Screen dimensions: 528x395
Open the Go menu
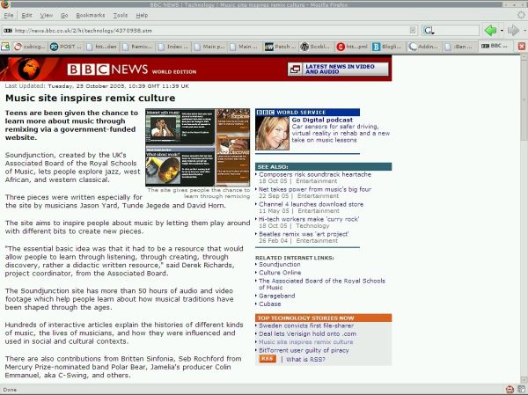[64, 15]
